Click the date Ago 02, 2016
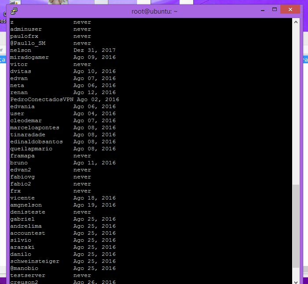Viewport: 308px width, 284px height. 98,99
